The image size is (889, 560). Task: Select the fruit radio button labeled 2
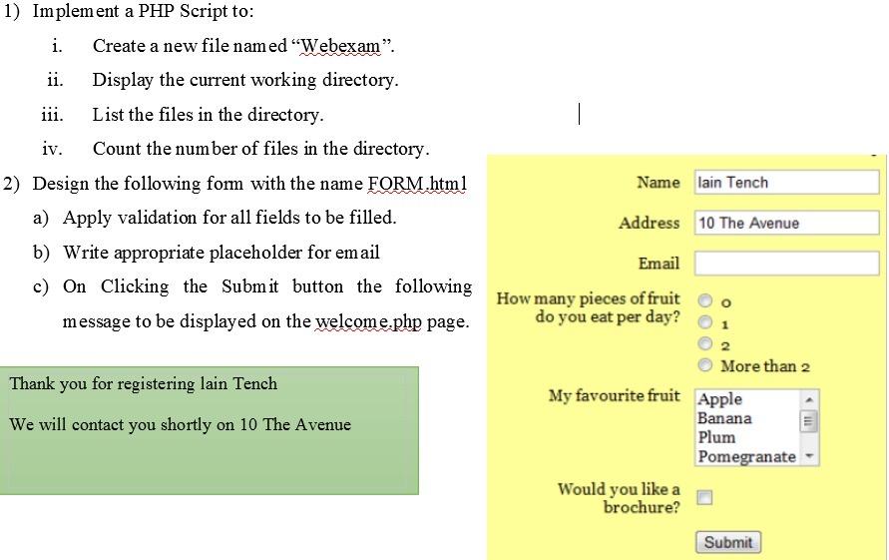(x=704, y=343)
